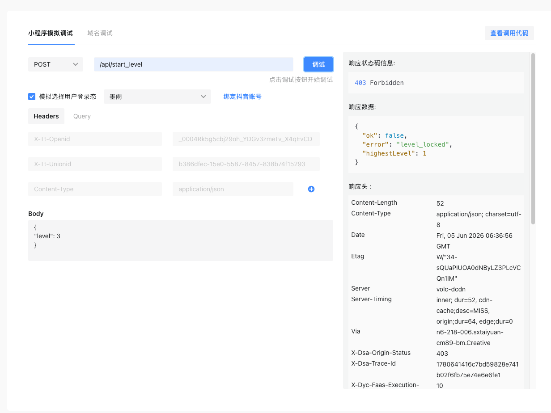Click the Etag response header label
The height and width of the screenshot is (413, 551).
358,256
